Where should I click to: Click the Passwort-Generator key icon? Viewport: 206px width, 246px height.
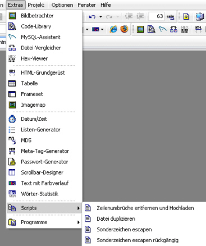(x=12, y=162)
